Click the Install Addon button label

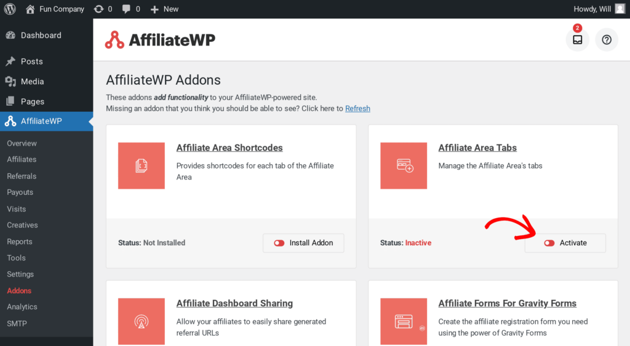click(x=311, y=243)
